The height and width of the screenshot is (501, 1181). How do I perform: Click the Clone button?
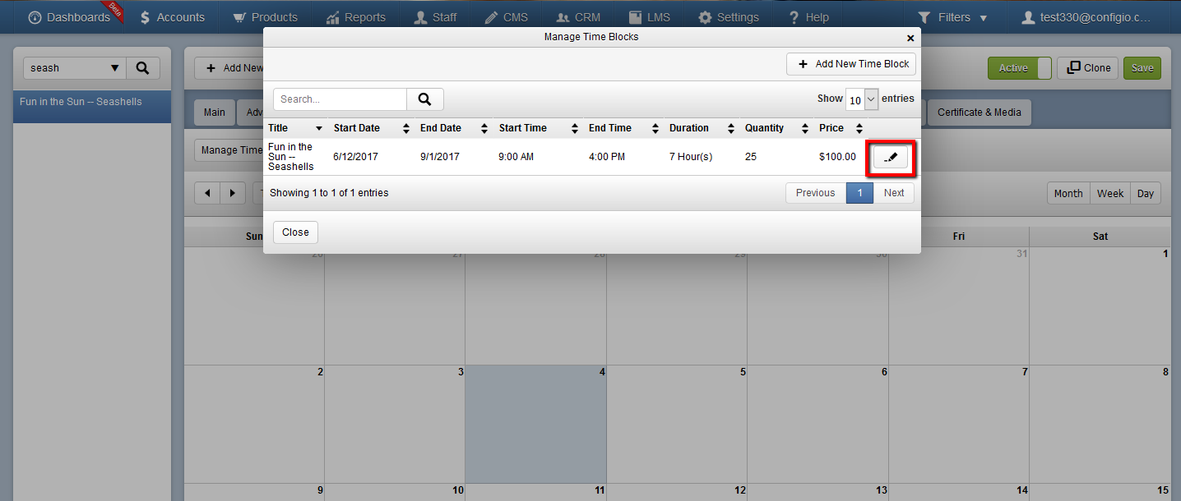1088,68
